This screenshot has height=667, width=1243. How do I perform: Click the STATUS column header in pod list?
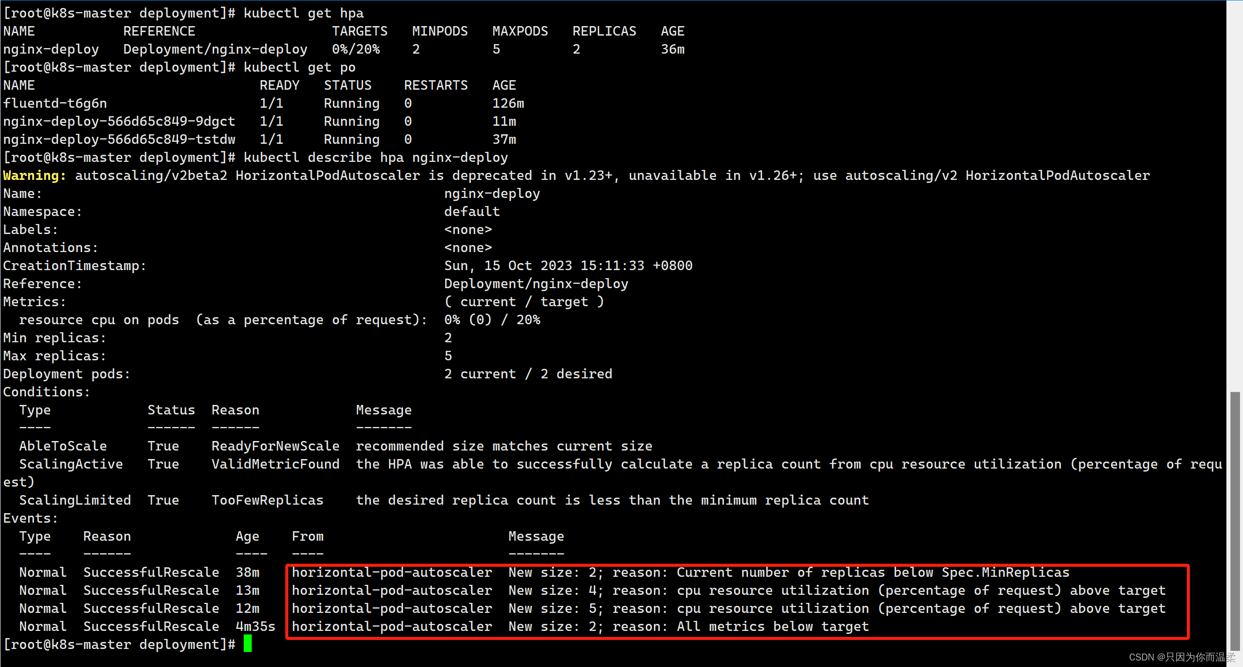pos(348,85)
